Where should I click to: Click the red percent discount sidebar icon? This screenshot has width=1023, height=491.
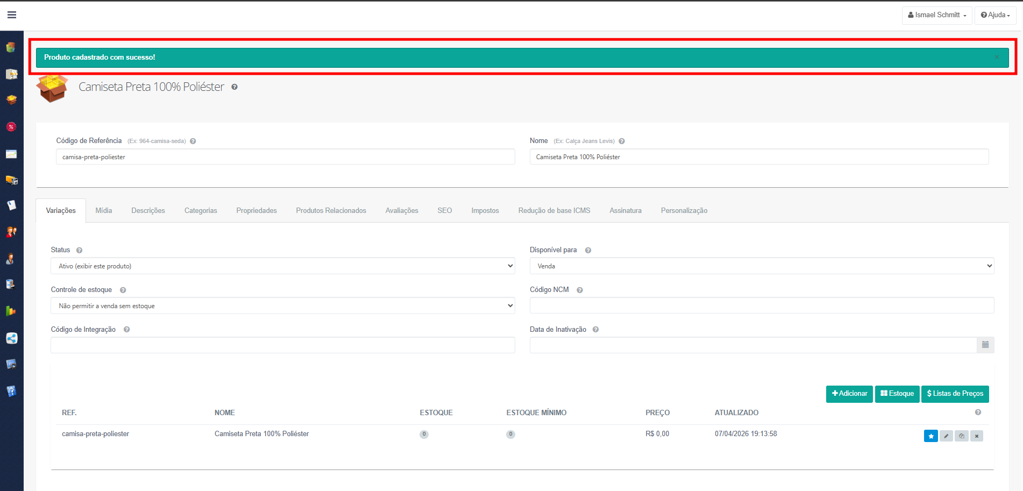coord(11,127)
